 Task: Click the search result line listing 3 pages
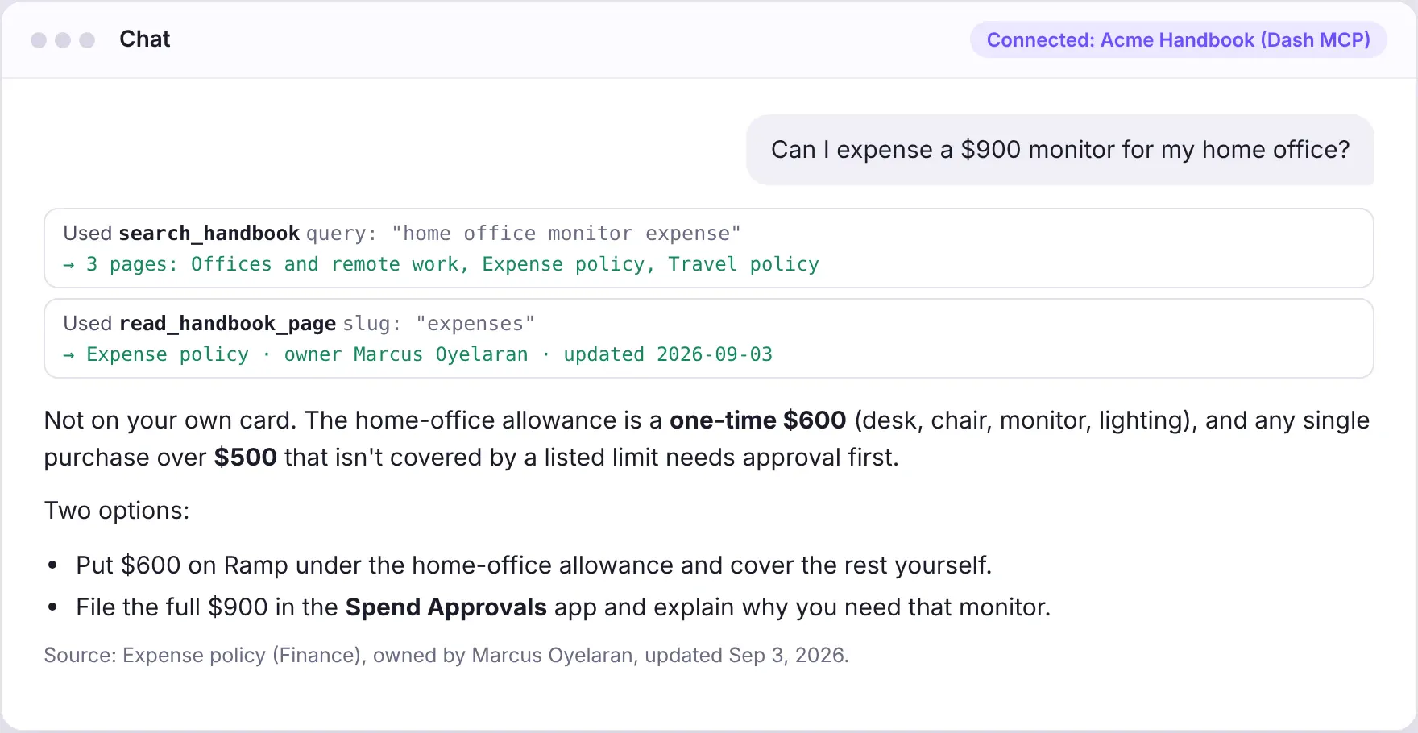[x=441, y=264]
